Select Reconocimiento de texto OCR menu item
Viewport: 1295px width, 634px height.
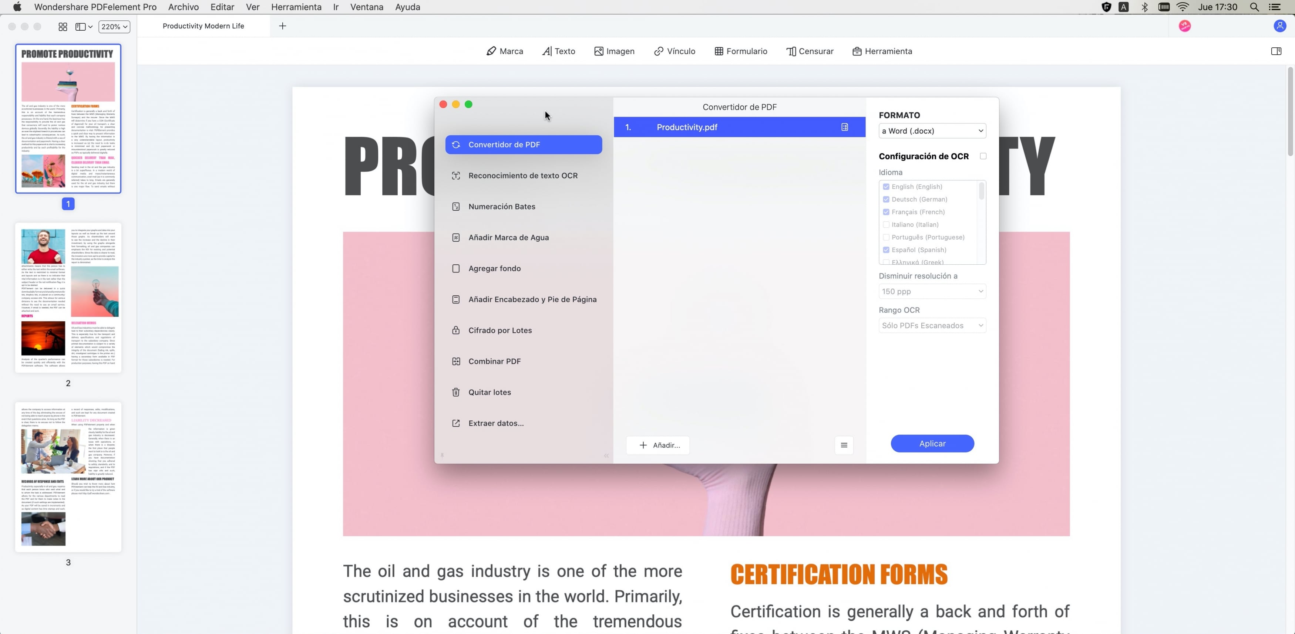click(524, 175)
